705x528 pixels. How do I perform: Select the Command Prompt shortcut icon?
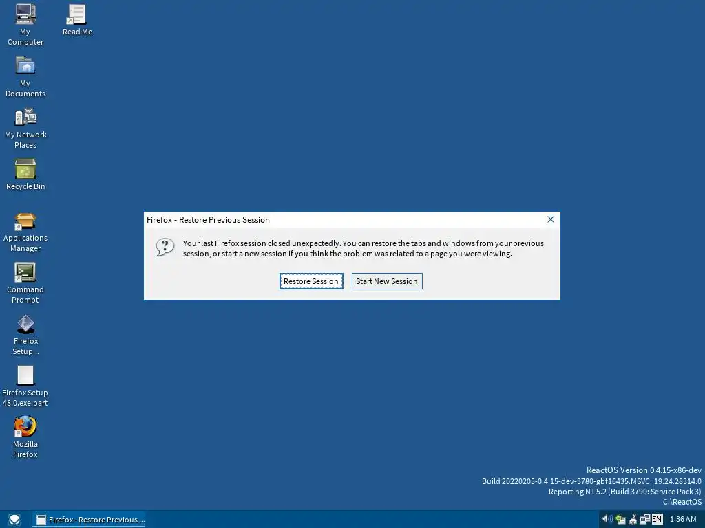(25, 272)
